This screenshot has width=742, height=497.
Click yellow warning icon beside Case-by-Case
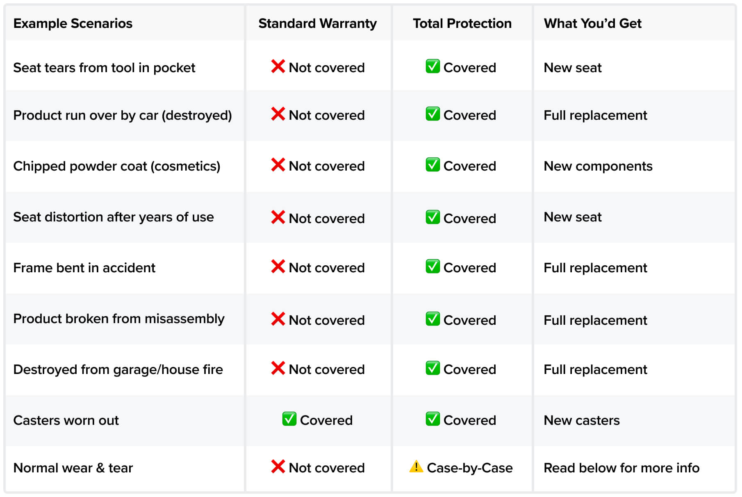(416, 467)
